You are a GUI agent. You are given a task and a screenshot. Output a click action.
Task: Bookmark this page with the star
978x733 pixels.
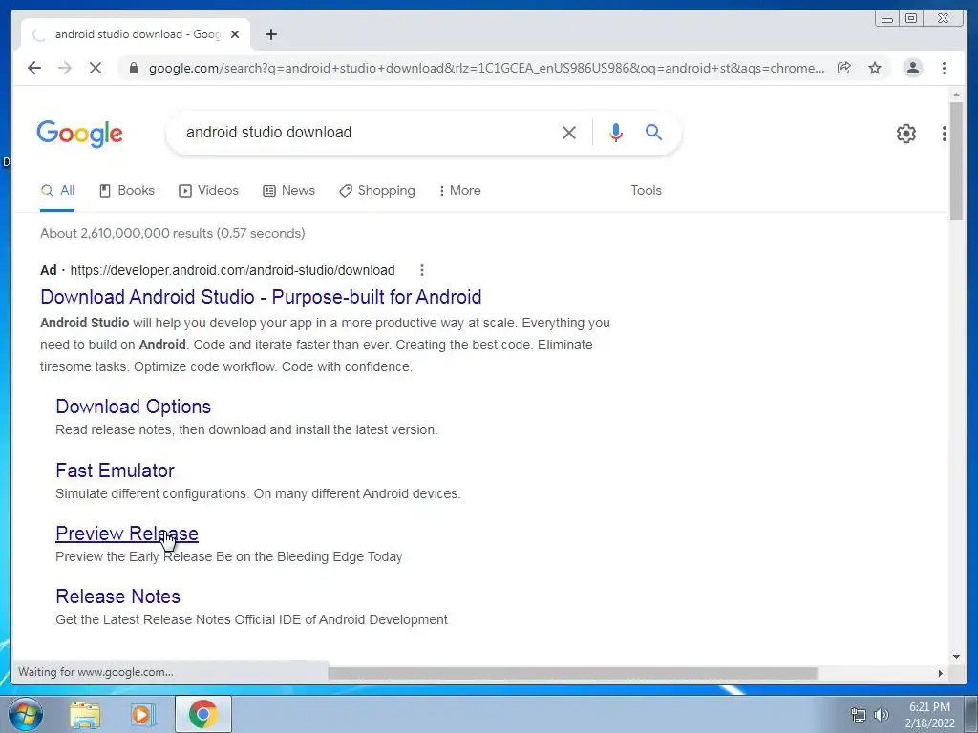point(875,68)
